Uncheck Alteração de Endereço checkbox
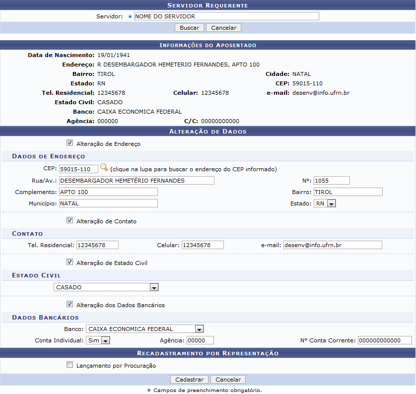The height and width of the screenshot is (394, 416). [69, 143]
